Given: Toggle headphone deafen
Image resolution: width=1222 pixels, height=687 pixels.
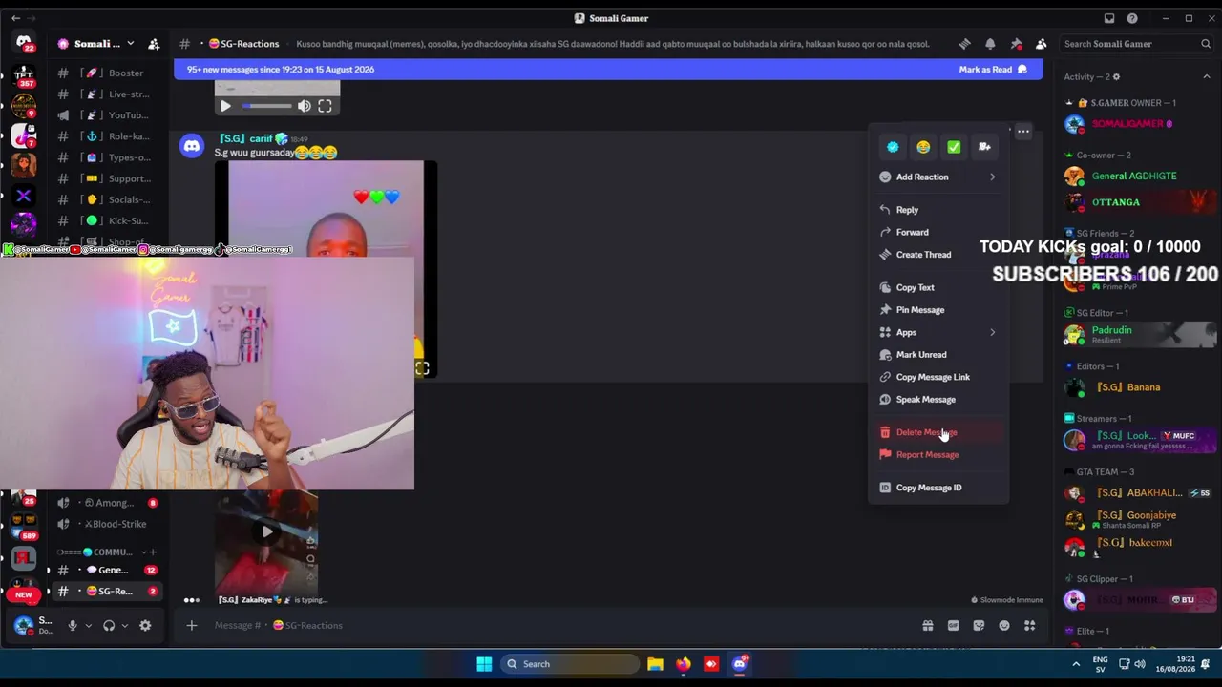Looking at the screenshot, I should pos(109,626).
